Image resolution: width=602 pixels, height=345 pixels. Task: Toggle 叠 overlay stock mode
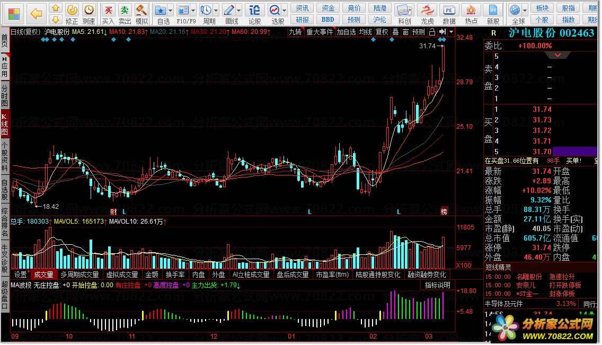[x=395, y=32]
